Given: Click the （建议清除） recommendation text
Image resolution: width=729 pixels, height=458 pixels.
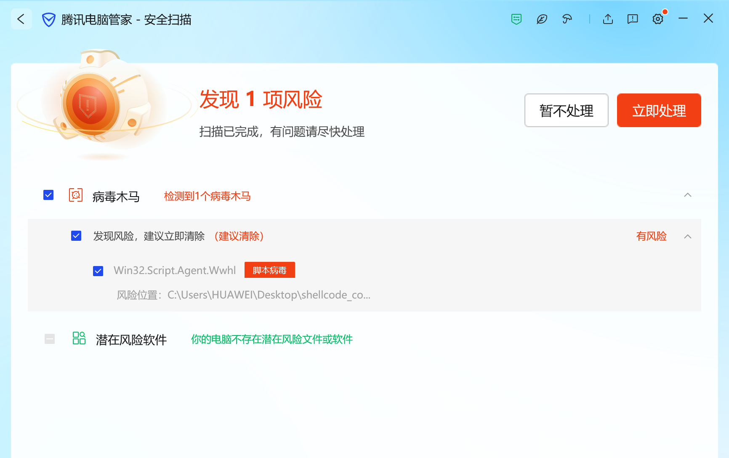Looking at the screenshot, I should (239, 236).
